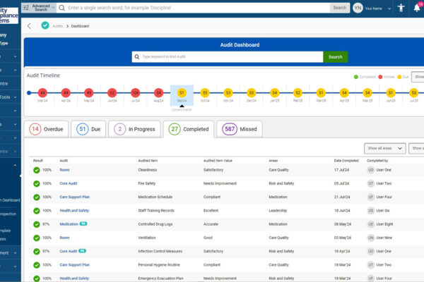Image resolution: width=424 pixels, height=282 pixels.
Task: Open the Advanced Search filter
Action: point(38,8)
